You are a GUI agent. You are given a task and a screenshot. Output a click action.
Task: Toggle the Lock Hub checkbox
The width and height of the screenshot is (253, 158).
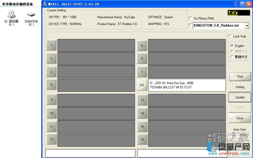[x=230, y=36]
